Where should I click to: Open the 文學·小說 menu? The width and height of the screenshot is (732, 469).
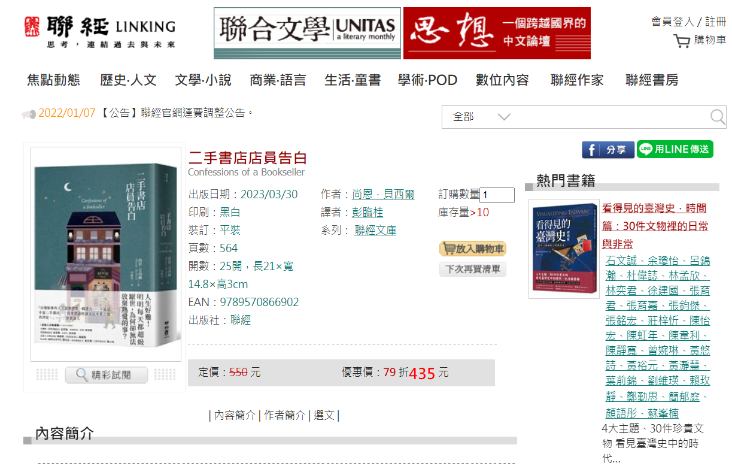203,80
